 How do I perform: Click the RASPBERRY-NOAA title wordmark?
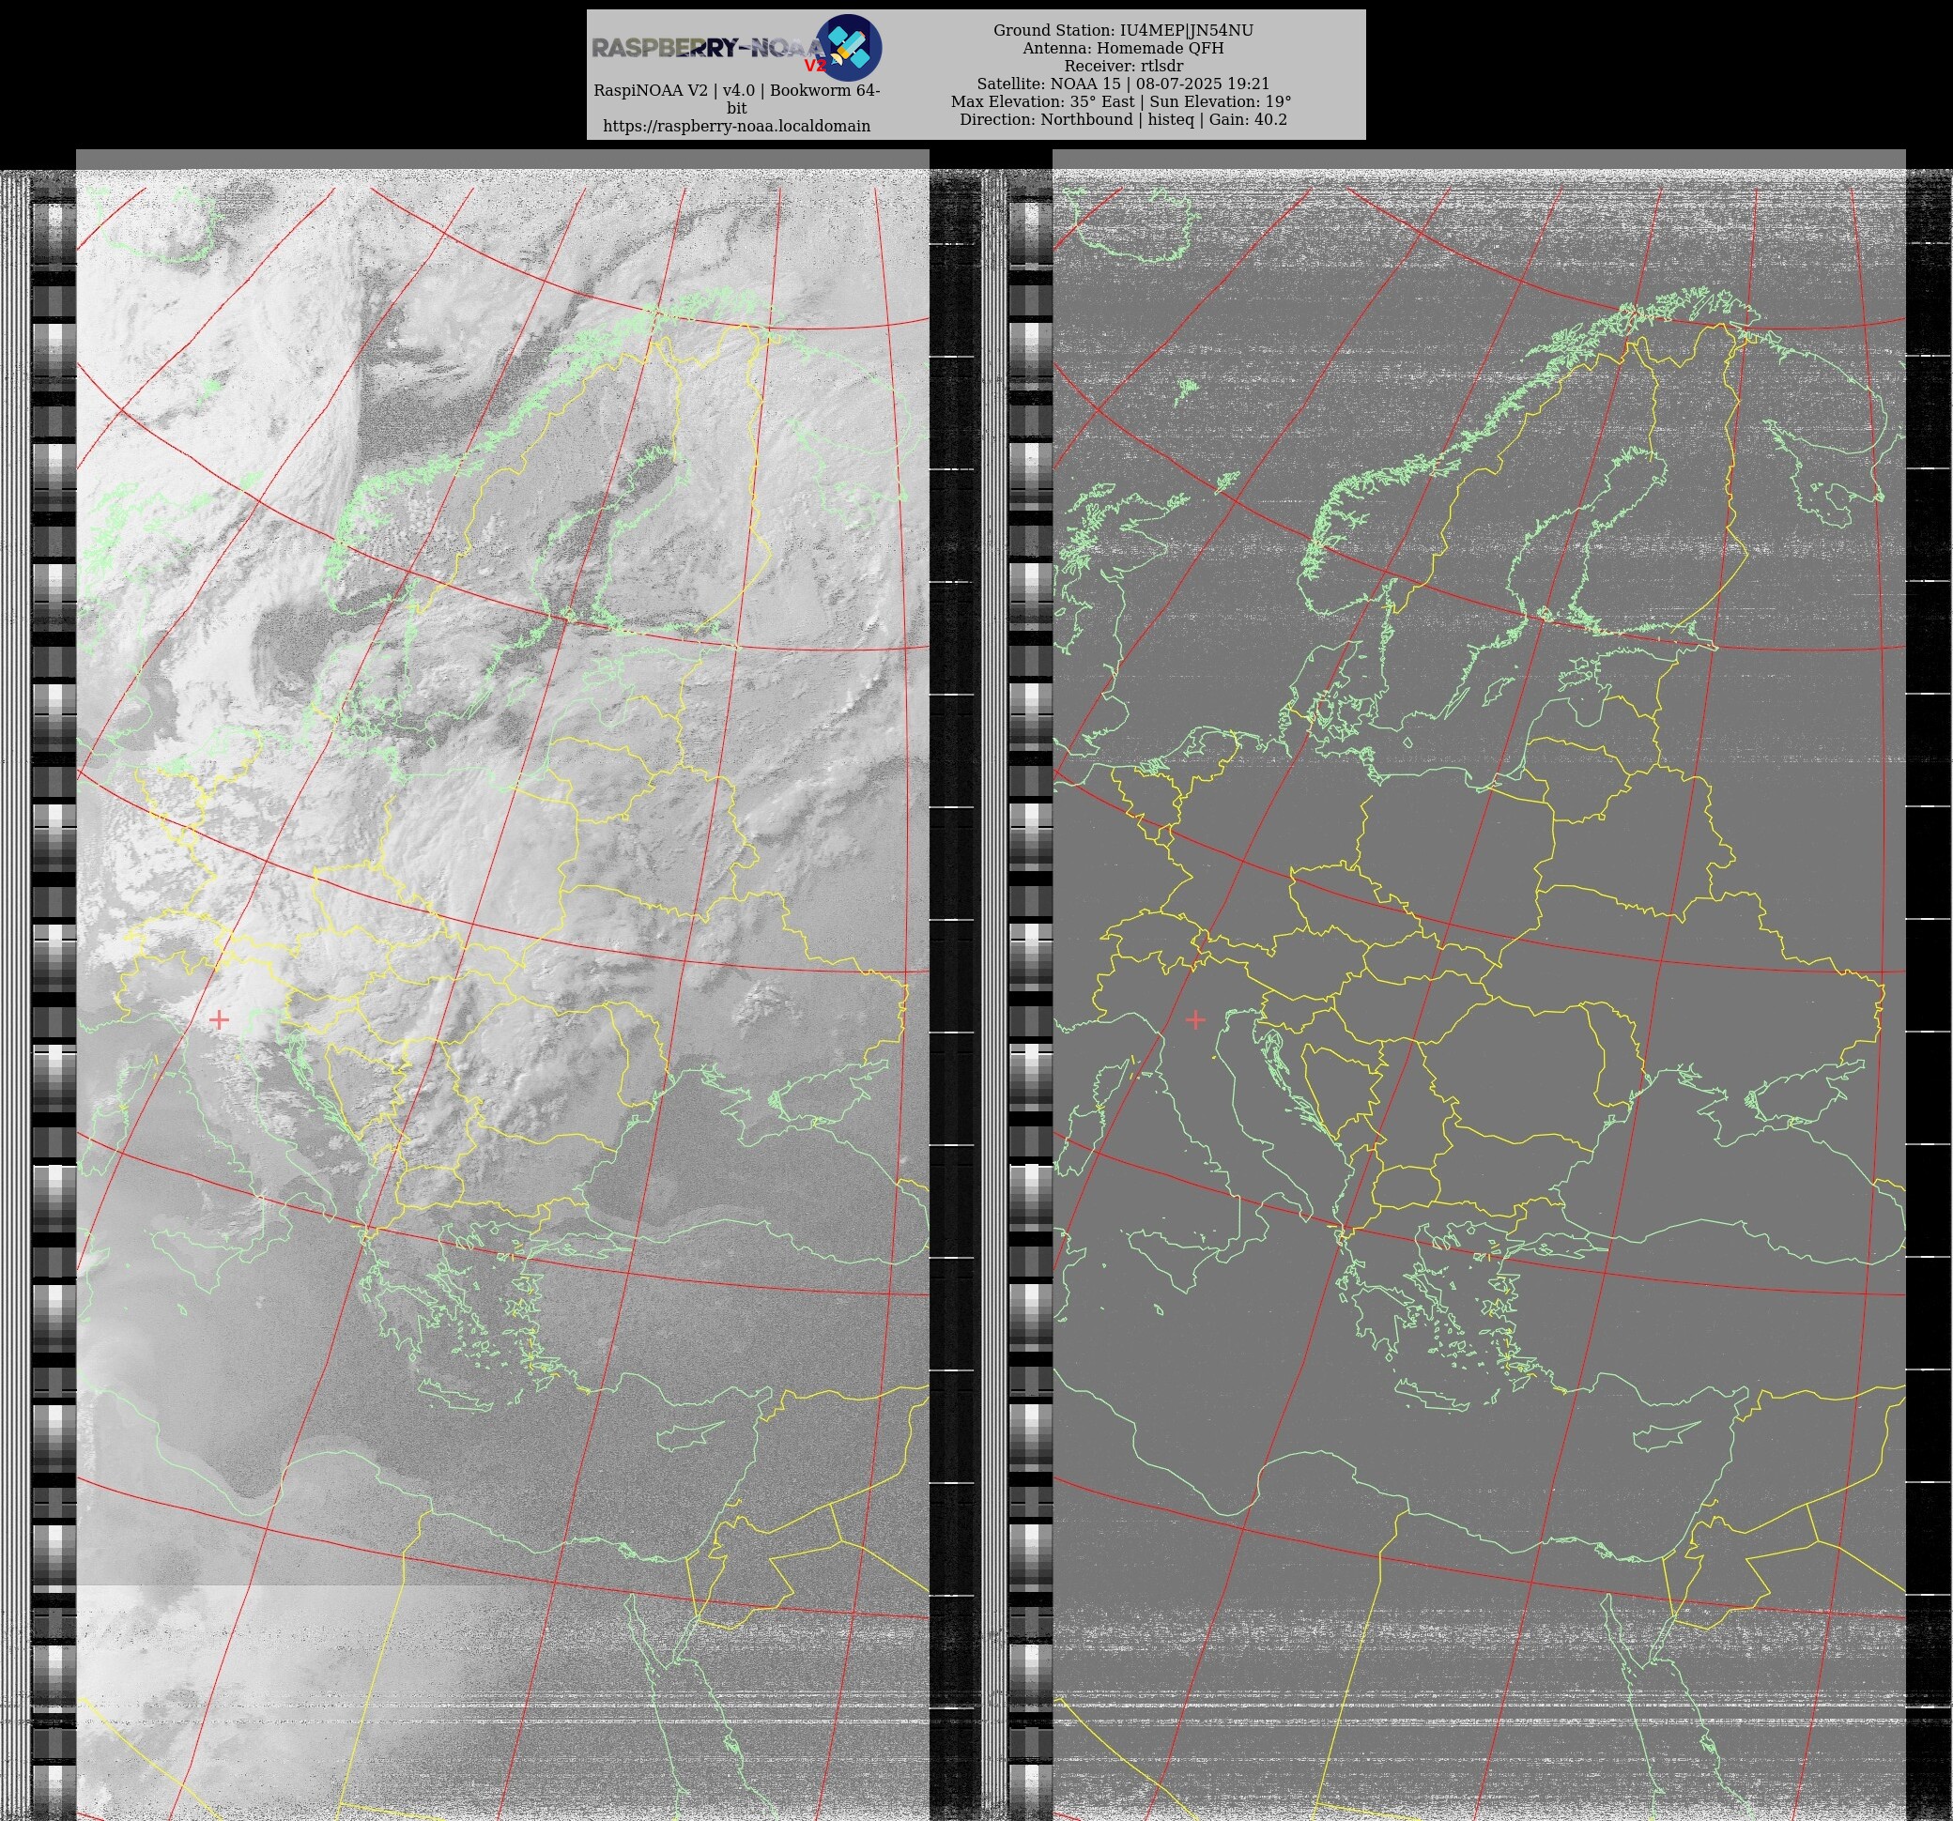707,47
